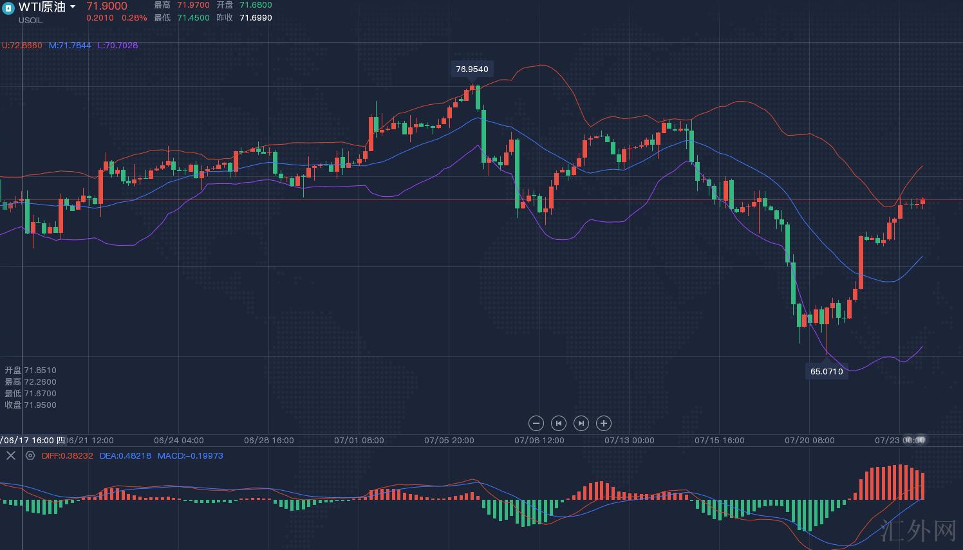The width and height of the screenshot is (963, 550).
Task: Click the Bollinger lower band L:70.7028 label
Action: [x=117, y=46]
